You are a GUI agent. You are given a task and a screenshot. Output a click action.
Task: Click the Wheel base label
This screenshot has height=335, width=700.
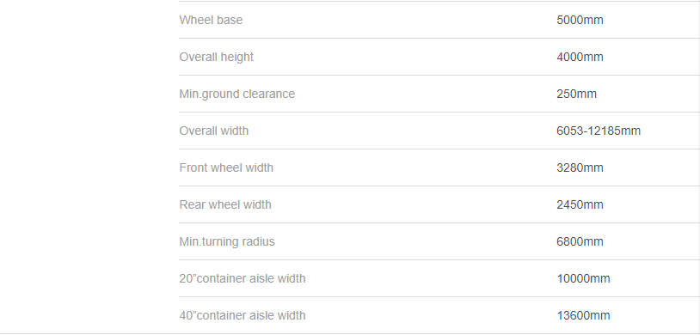[211, 20]
